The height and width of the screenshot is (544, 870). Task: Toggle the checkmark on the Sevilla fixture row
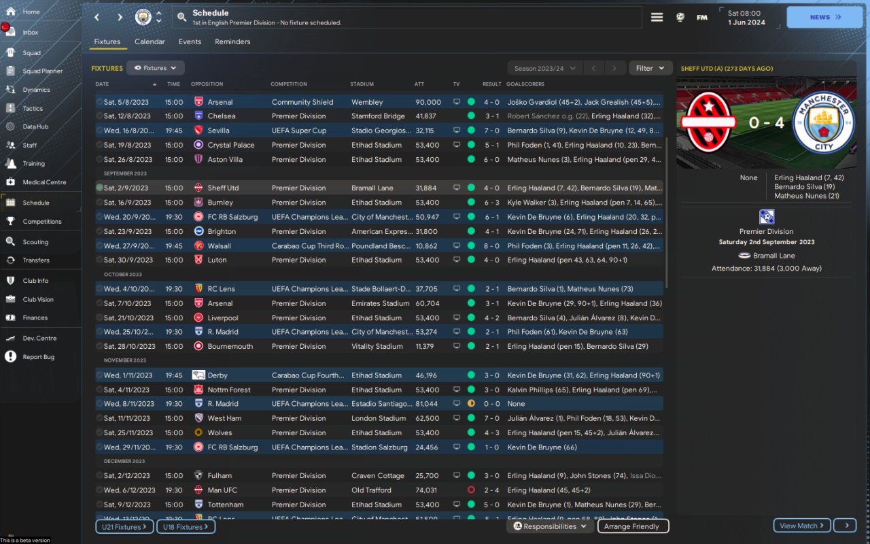100,131
